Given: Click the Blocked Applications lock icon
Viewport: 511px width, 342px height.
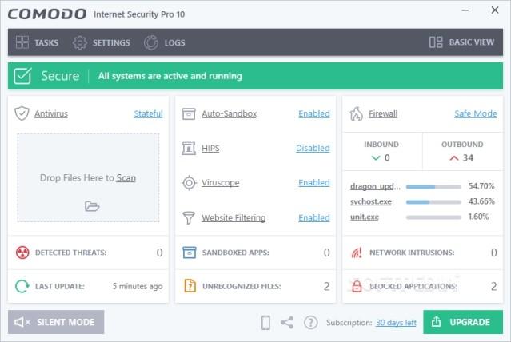Looking at the screenshot, I should pos(357,286).
